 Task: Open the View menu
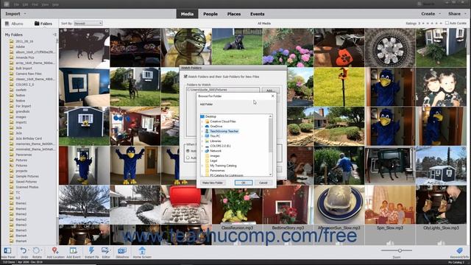click(45, 5)
